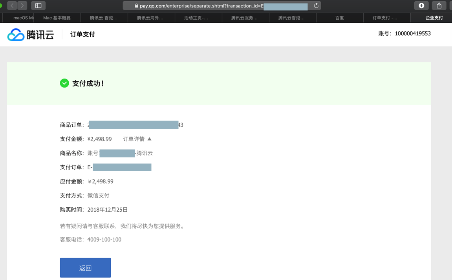This screenshot has width=452, height=280.
Task: Collapse 订单详情 with the triangle arrow
Action: pos(149,139)
